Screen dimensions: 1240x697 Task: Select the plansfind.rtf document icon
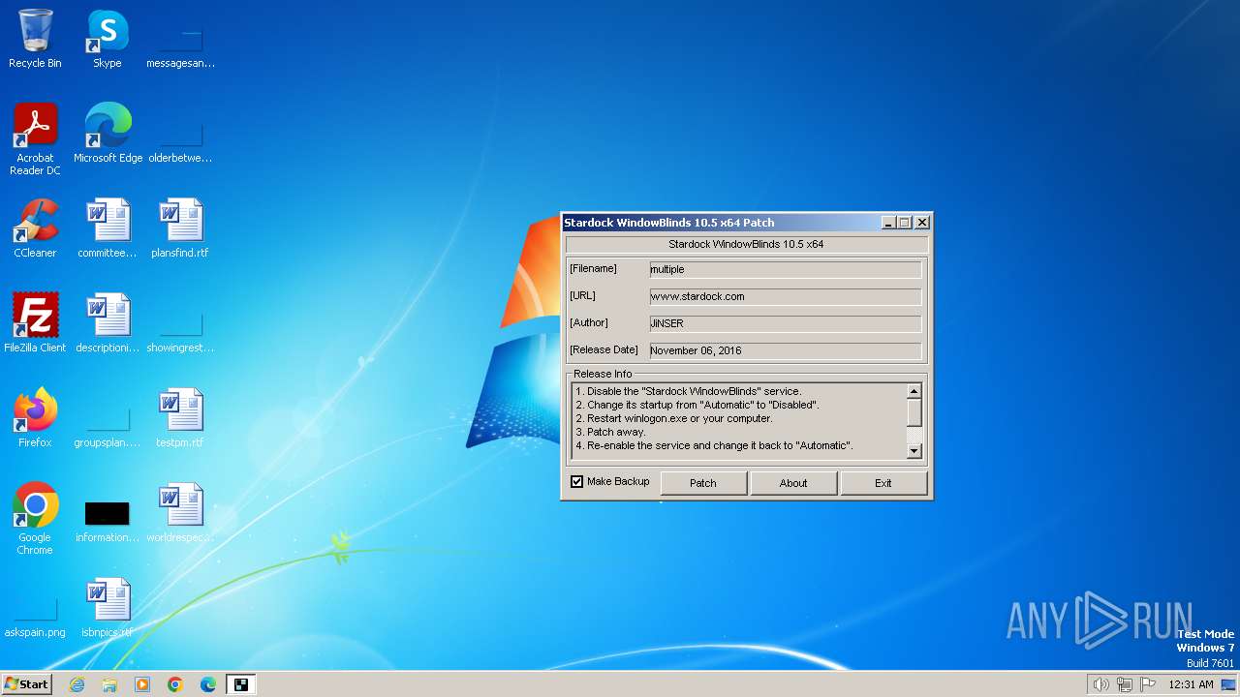point(180,228)
